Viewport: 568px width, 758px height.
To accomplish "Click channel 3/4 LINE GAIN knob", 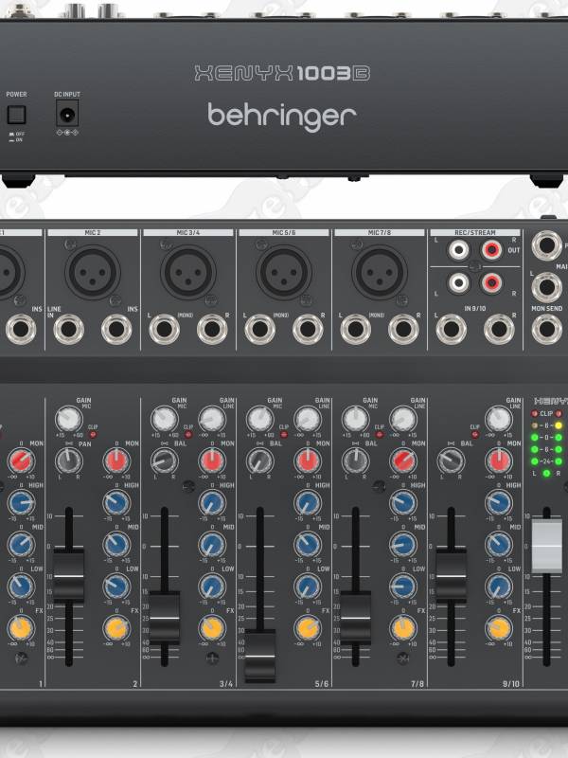I will 212,419.
